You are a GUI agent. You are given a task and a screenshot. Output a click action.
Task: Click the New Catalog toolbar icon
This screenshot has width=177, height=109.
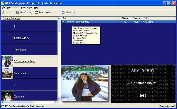click(x=18, y=12)
